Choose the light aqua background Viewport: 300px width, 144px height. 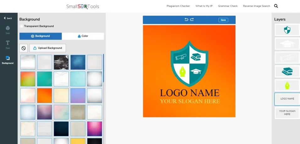click(78, 79)
